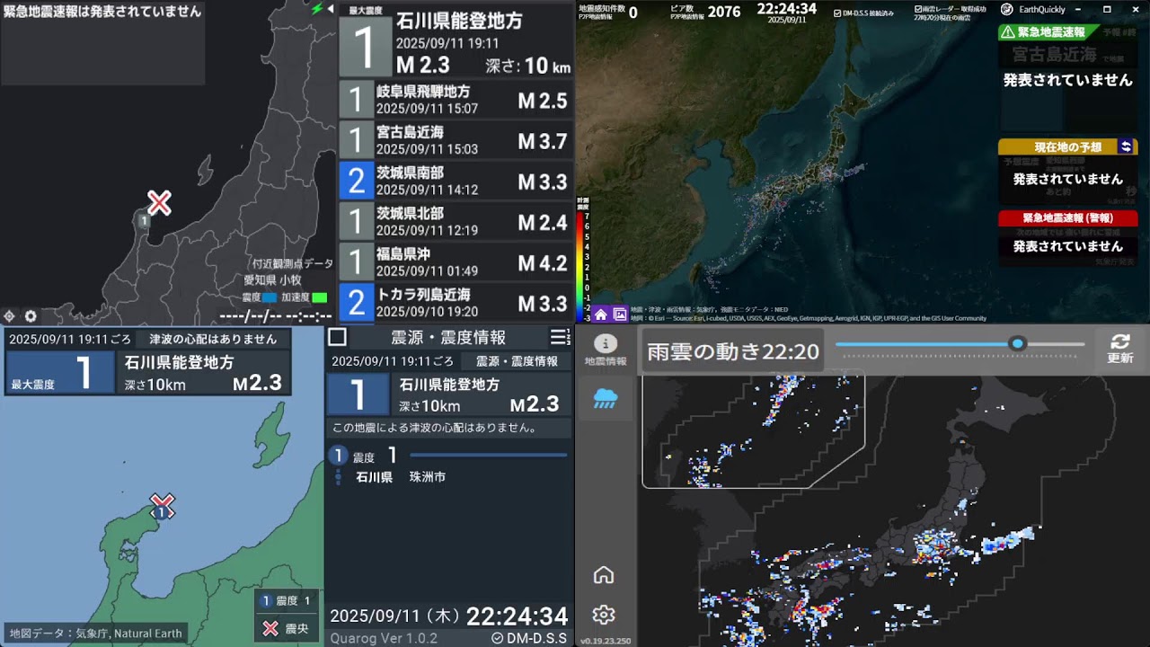Select the 宮古島近海 M3.7 earthquake entry
The height and width of the screenshot is (647, 1150).
point(456,140)
